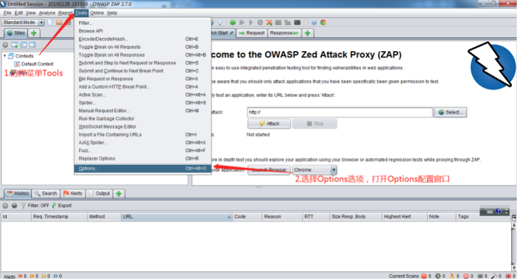This screenshot has height=280, width=518.
Task: Click the red AJAX spider icon in status bar
Action: pos(508,276)
